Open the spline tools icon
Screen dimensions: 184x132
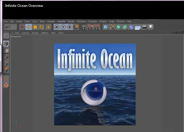[112, 27]
